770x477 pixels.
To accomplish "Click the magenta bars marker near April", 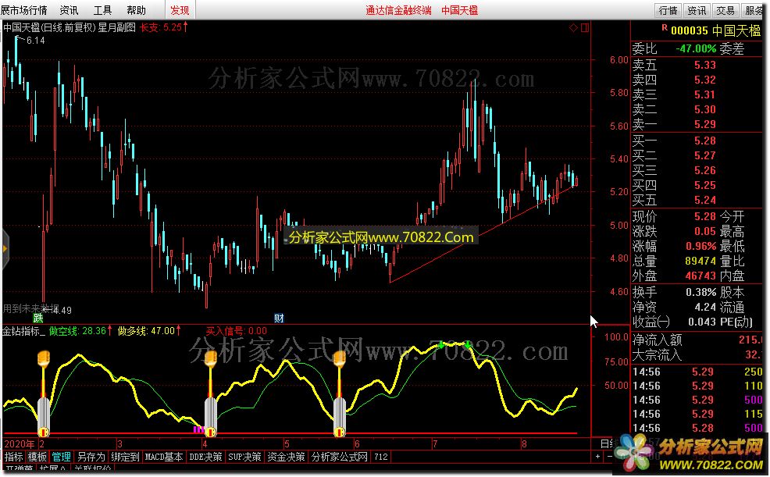I will tap(198, 430).
